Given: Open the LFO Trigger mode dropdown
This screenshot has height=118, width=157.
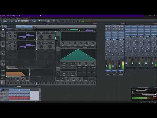Looking at the screenshot, I should 64,63.
